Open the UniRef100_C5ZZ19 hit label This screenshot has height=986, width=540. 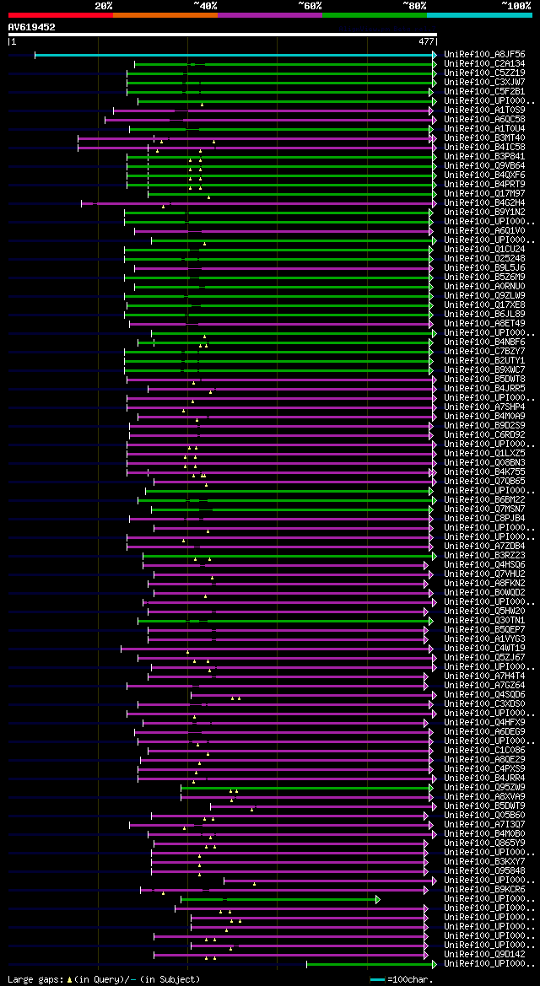click(x=484, y=73)
